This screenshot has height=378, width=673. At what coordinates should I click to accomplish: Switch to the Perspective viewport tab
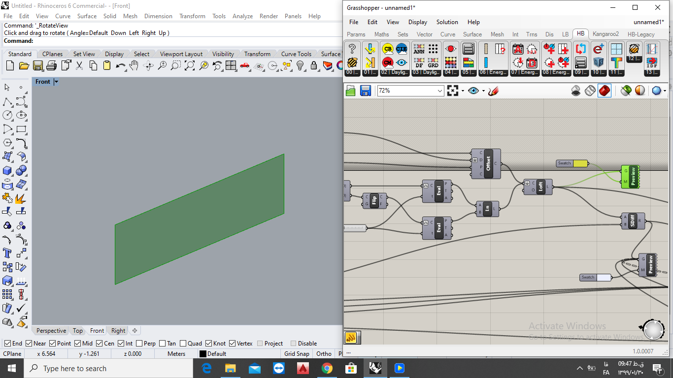pyautogui.click(x=51, y=331)
